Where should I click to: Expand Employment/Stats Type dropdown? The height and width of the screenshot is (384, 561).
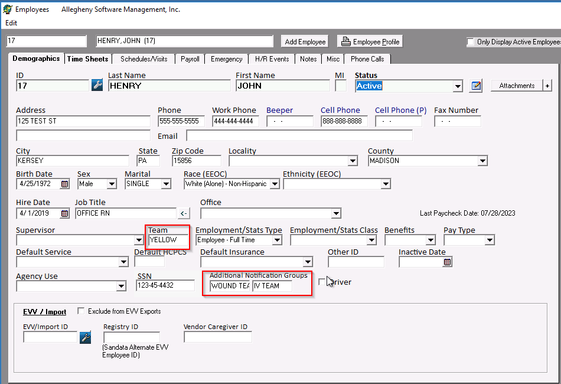pyautogui.click(x=277, y=240)
